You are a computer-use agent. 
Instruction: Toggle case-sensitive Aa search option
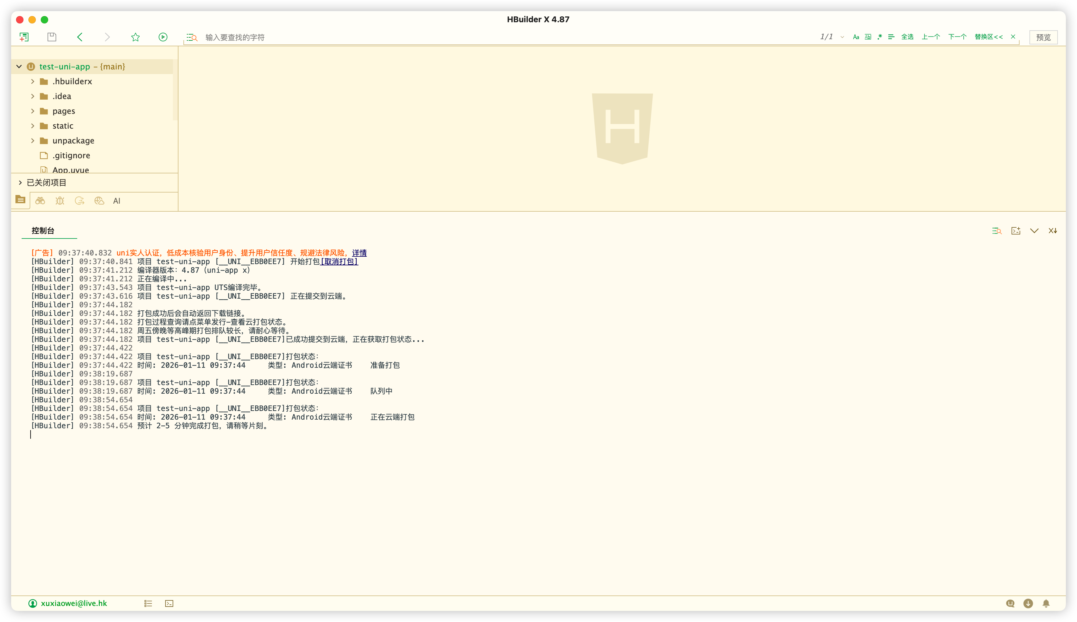pyautogui.click(x=856, y=37)
